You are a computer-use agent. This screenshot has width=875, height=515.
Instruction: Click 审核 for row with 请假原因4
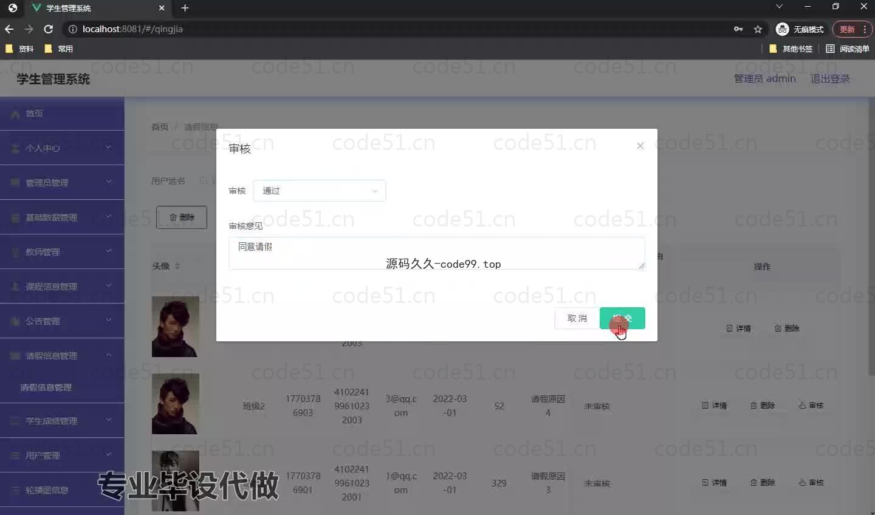point(811,405)
